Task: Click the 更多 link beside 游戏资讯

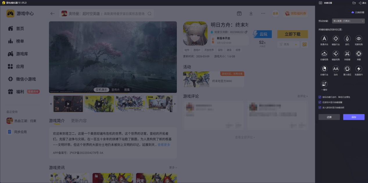Action: point(173,167)
